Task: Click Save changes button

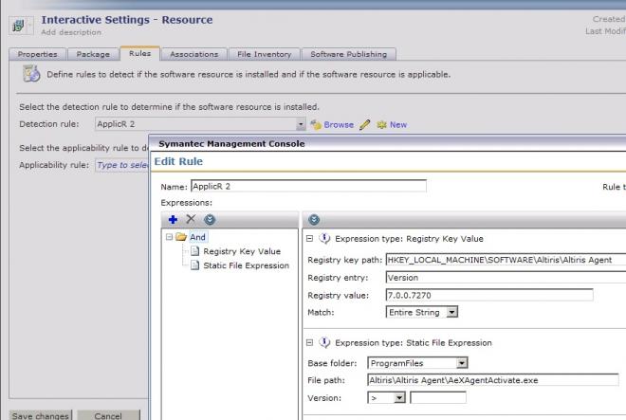Action: 41,415
